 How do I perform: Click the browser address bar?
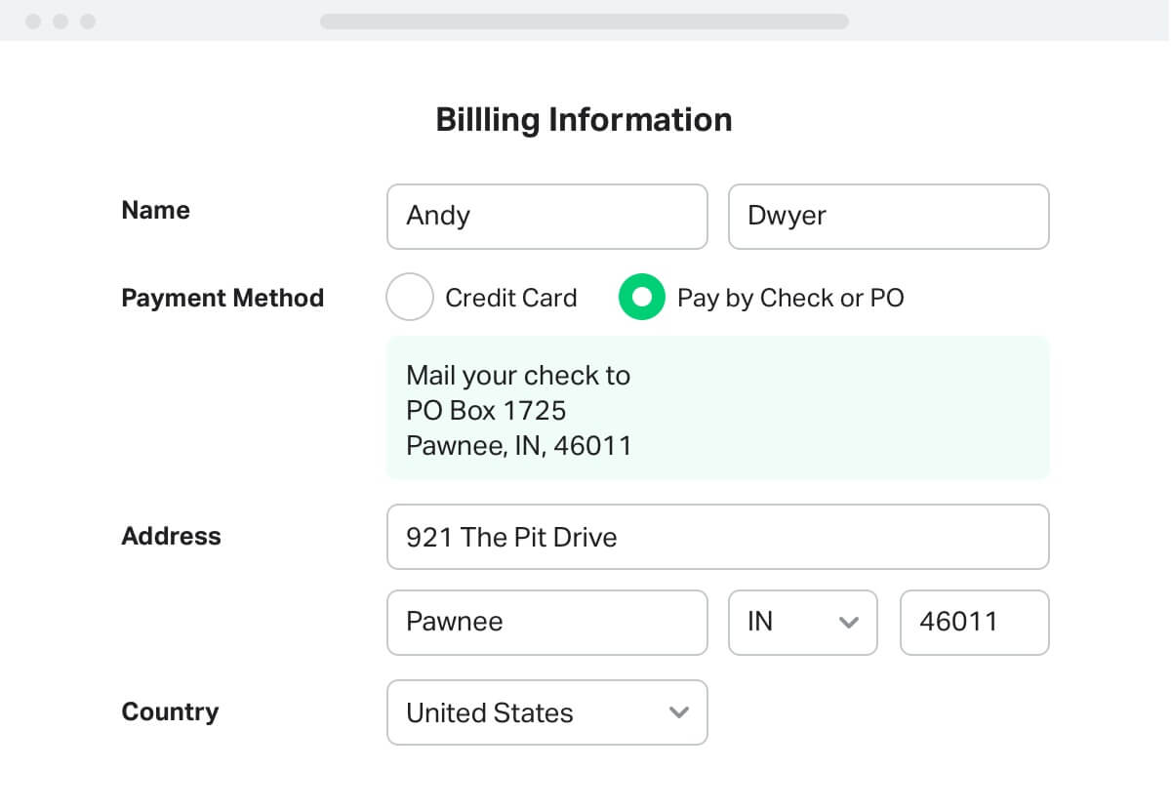point(584,20)
